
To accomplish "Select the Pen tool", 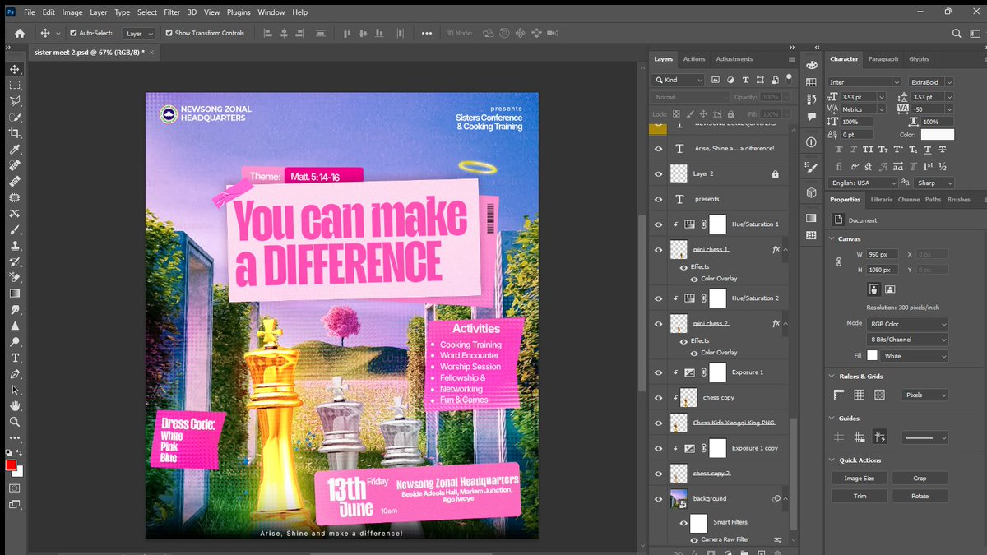I will (x=15, y=374).
